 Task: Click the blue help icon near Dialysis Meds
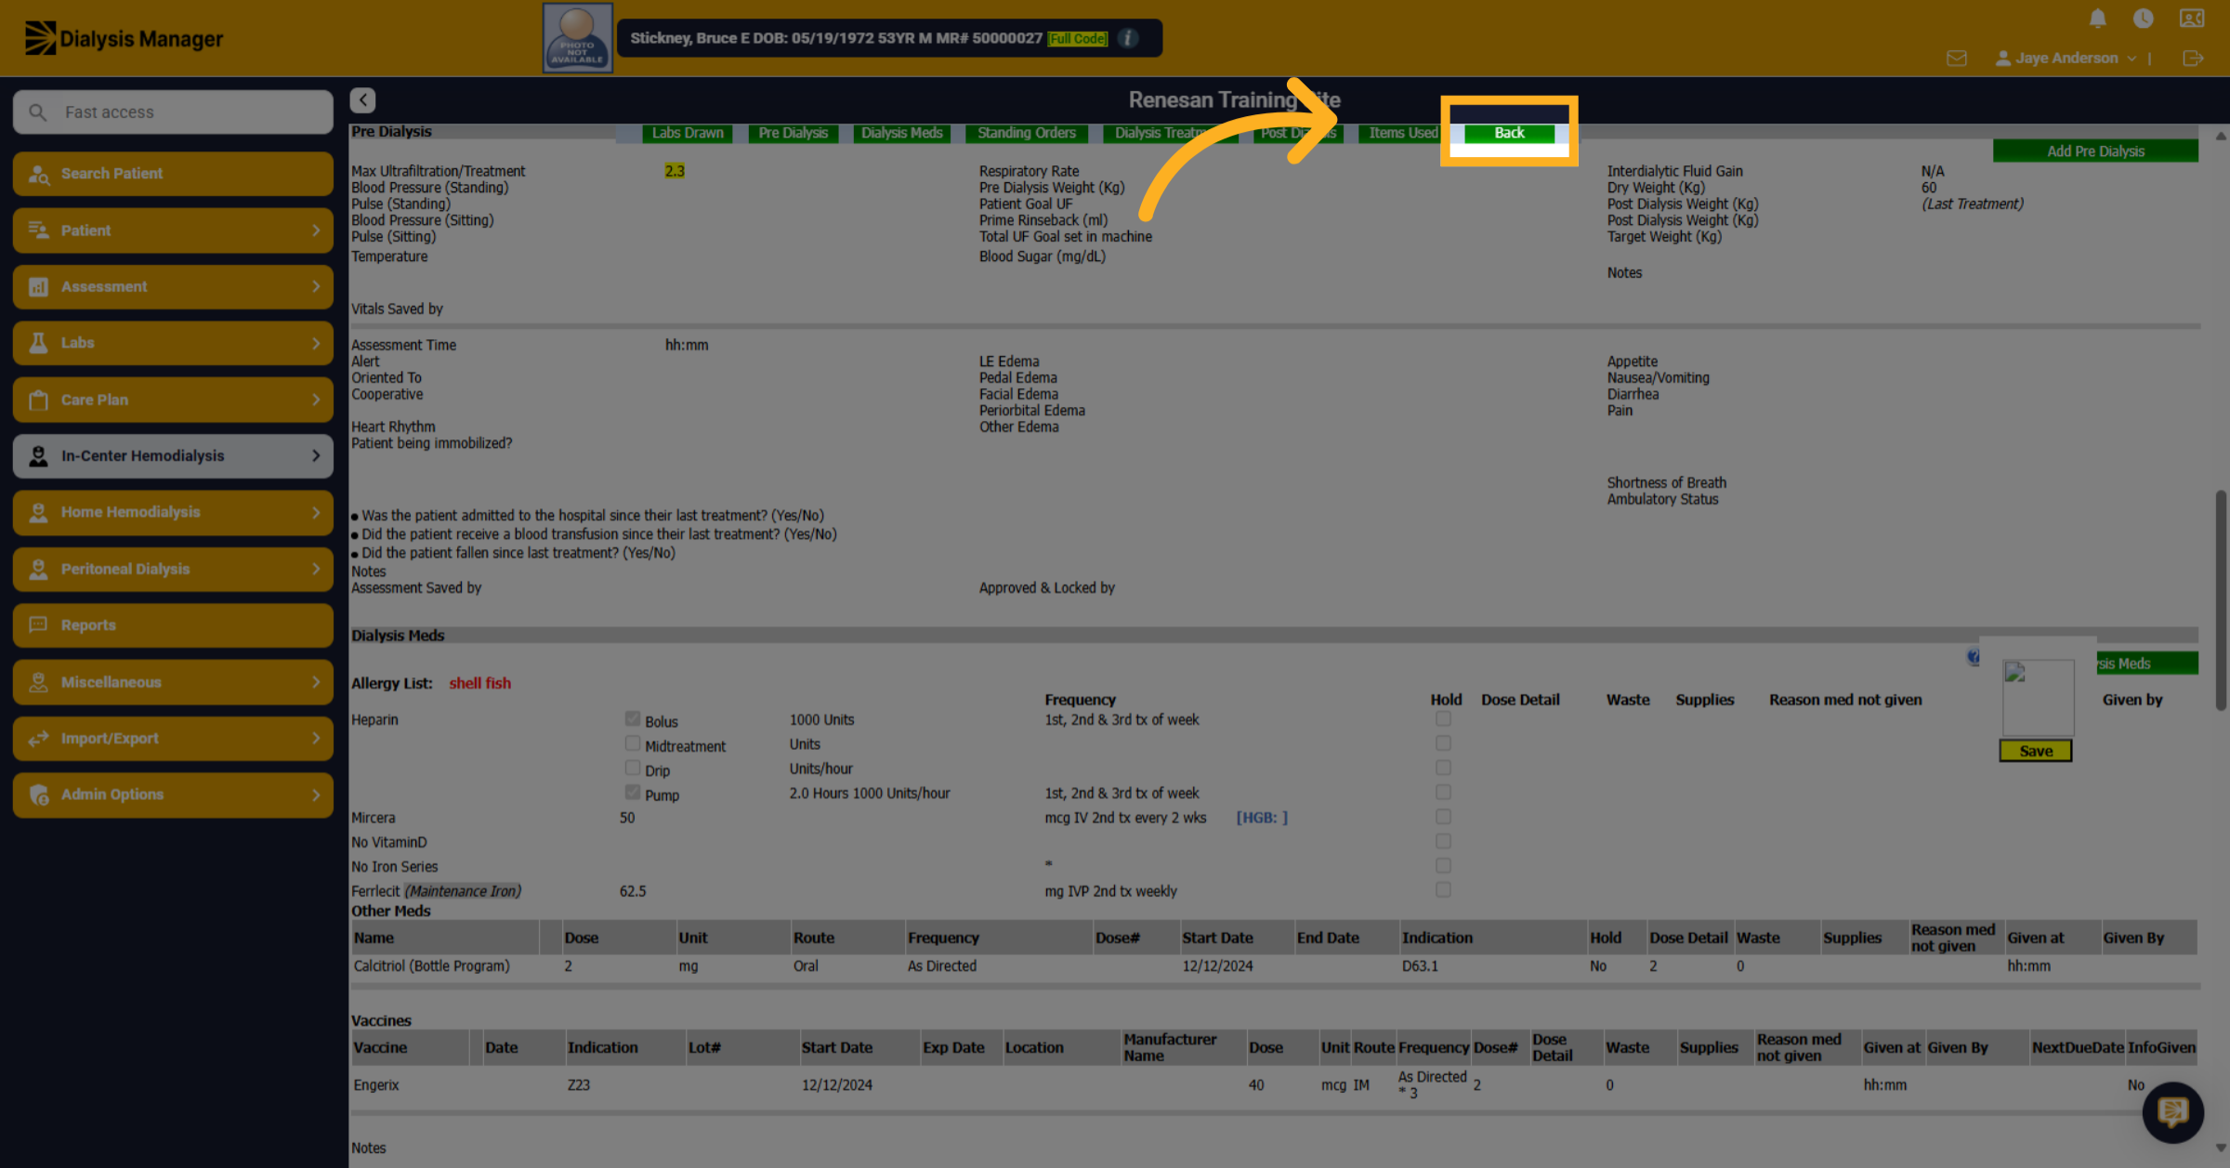[x=1974, y=657]
